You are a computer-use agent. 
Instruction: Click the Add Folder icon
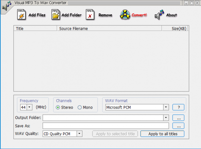56,15
